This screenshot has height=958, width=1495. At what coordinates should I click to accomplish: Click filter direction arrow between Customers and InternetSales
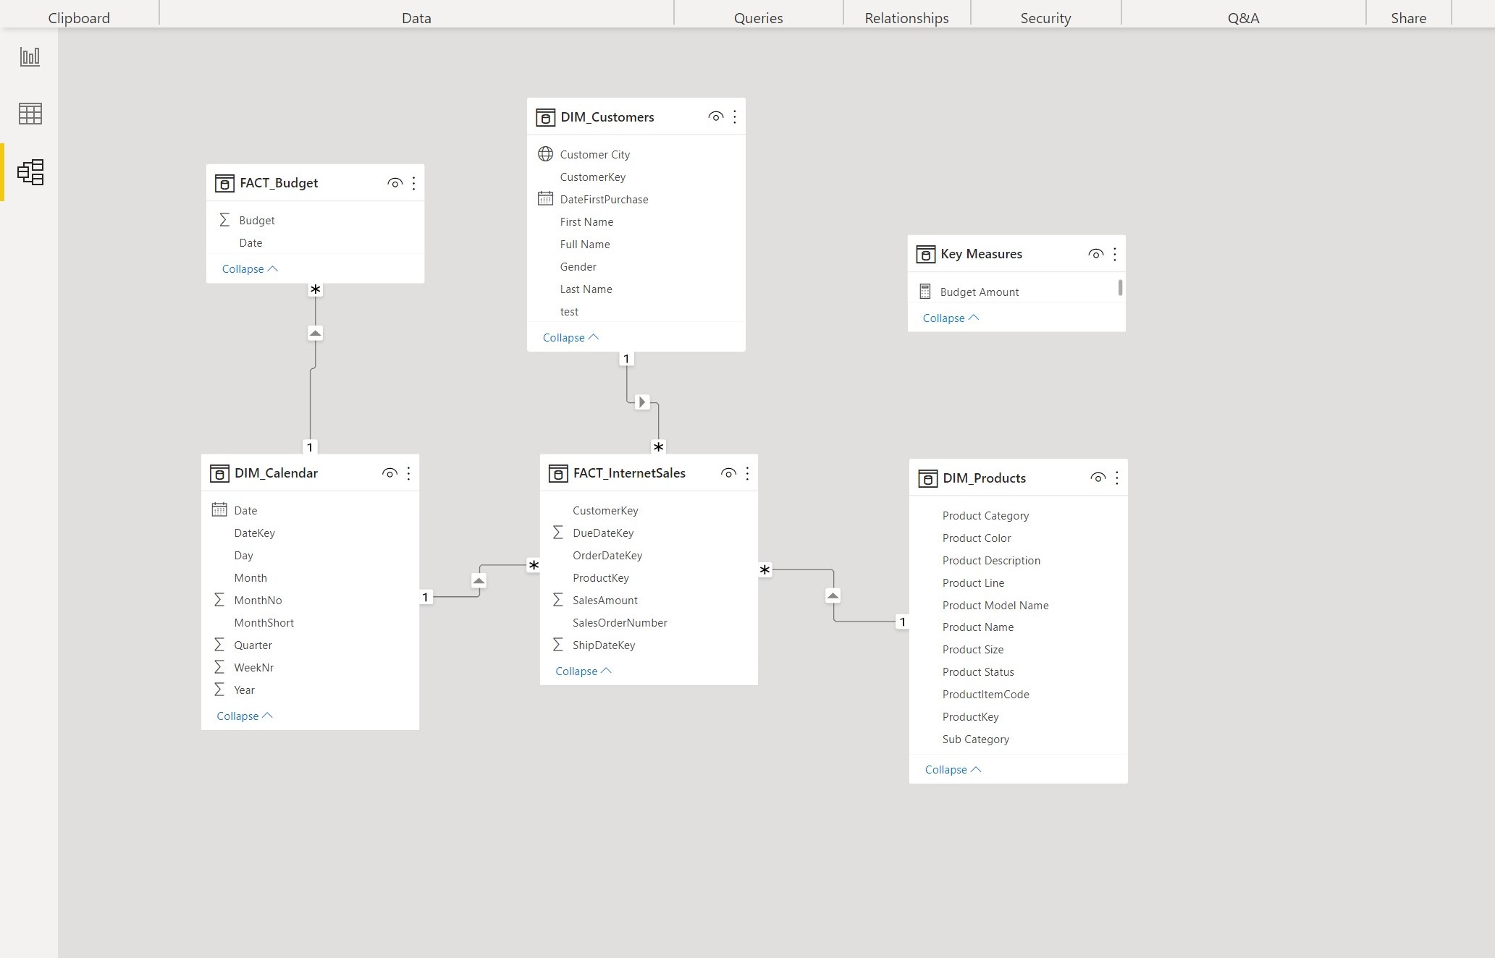click(x=641, y=402)
